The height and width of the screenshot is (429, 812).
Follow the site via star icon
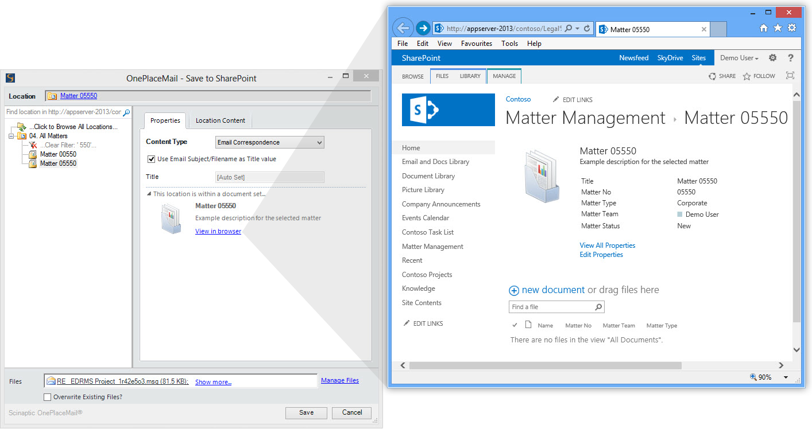point(747,76)
